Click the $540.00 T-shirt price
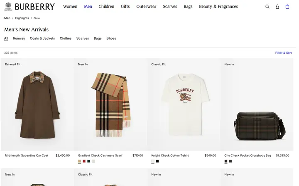This screenshot has height=186, width=299. tap(210, 155)
